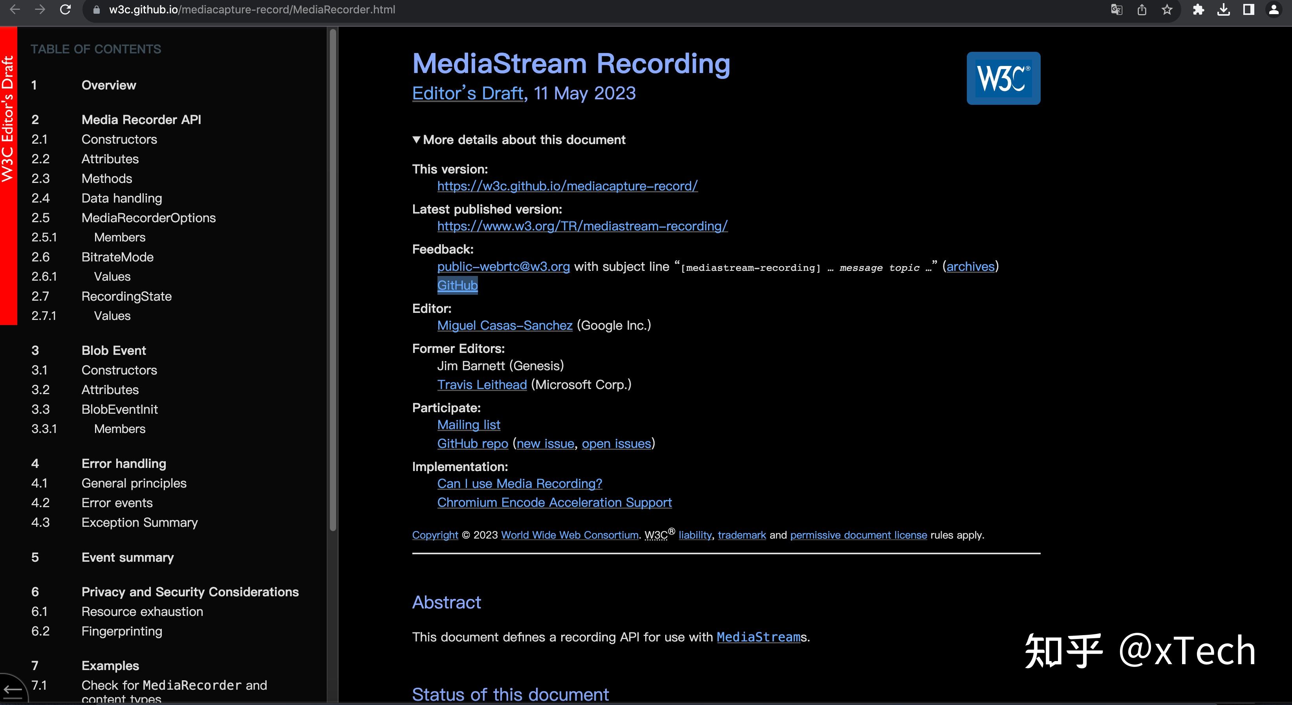Open the Google Translate icon in address bar
Image resolution: width=1292 pixels, height=705 pixels.
(x=1116, y=9)
